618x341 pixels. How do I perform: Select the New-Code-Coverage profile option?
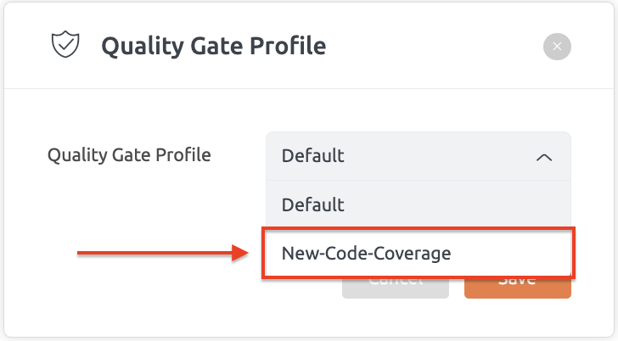[419, 253]
